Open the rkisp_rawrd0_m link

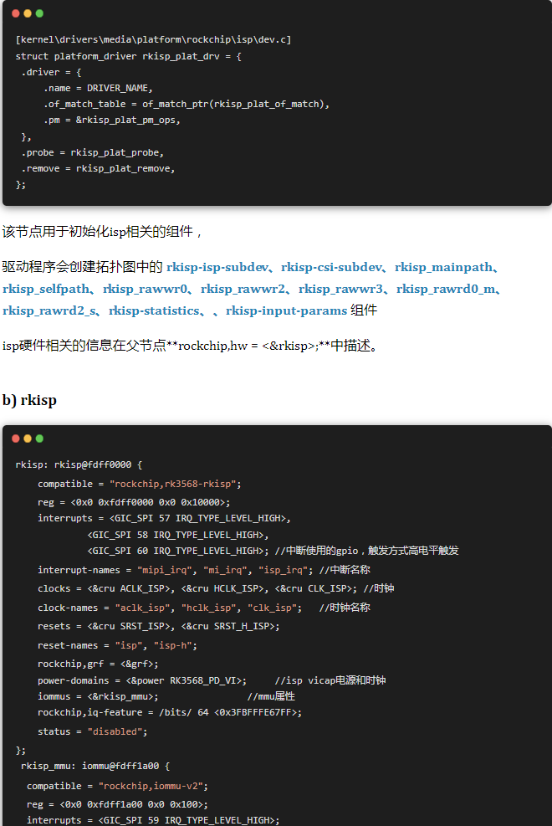[447, 290]
